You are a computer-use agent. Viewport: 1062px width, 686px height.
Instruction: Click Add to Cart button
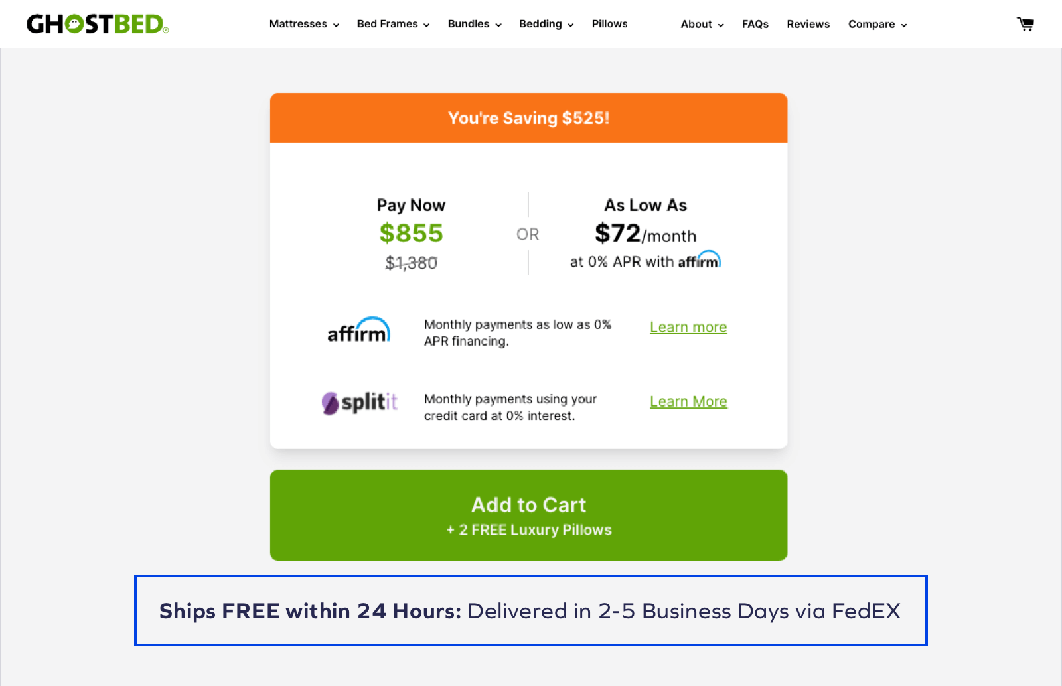(528, 515)
